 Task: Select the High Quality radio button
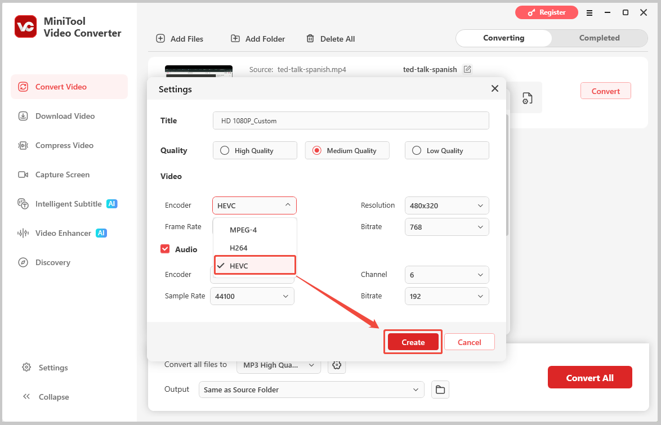coord(225,150)
